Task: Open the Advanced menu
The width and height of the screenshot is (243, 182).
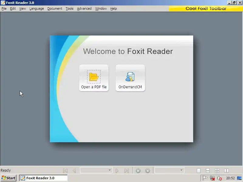Action: click(84, 9)
